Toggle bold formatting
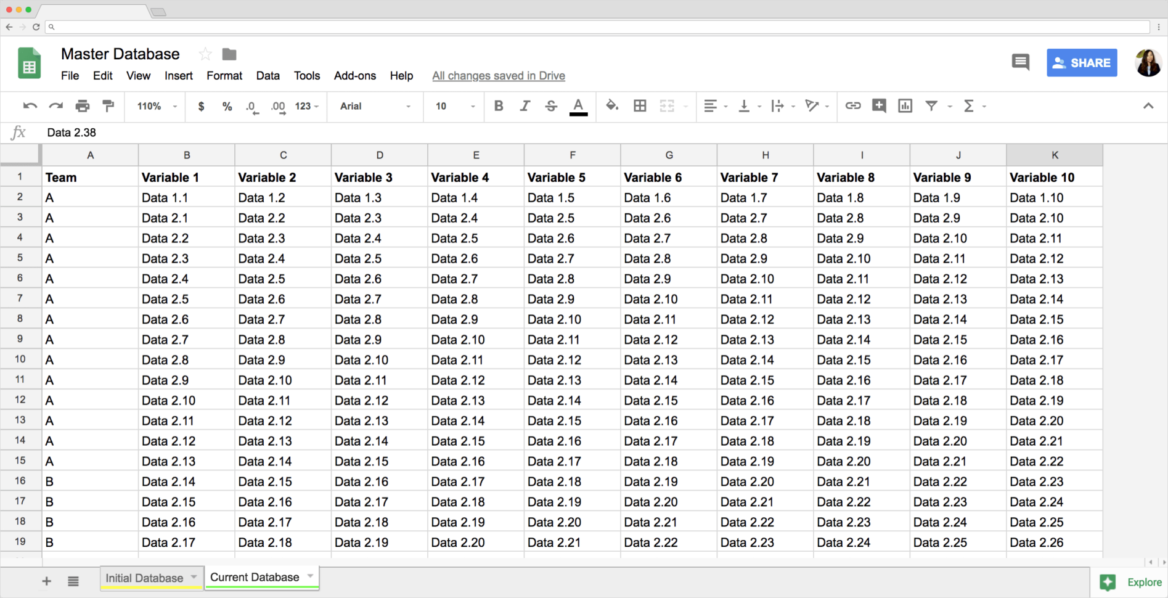 point(499,105)
